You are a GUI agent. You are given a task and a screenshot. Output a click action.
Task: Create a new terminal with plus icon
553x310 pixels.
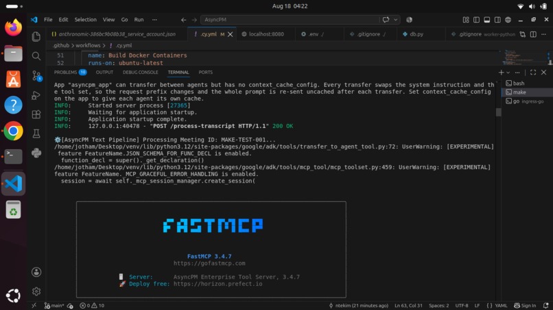click(501, 73)
